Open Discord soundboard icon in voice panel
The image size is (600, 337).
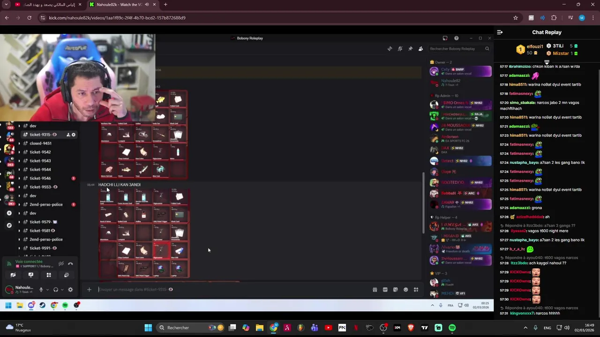tap(67, 275)
